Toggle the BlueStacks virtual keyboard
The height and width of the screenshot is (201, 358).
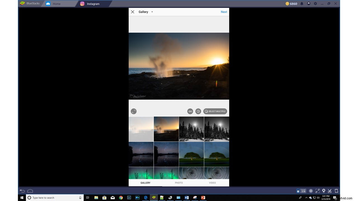click(x=303, y=191)
